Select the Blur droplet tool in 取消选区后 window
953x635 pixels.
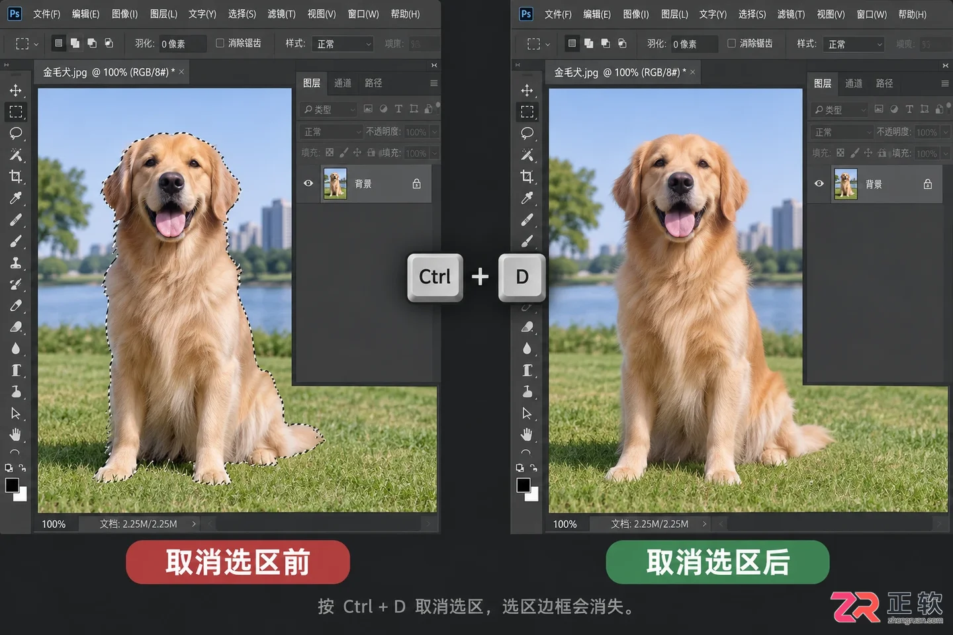coord(527,349)
